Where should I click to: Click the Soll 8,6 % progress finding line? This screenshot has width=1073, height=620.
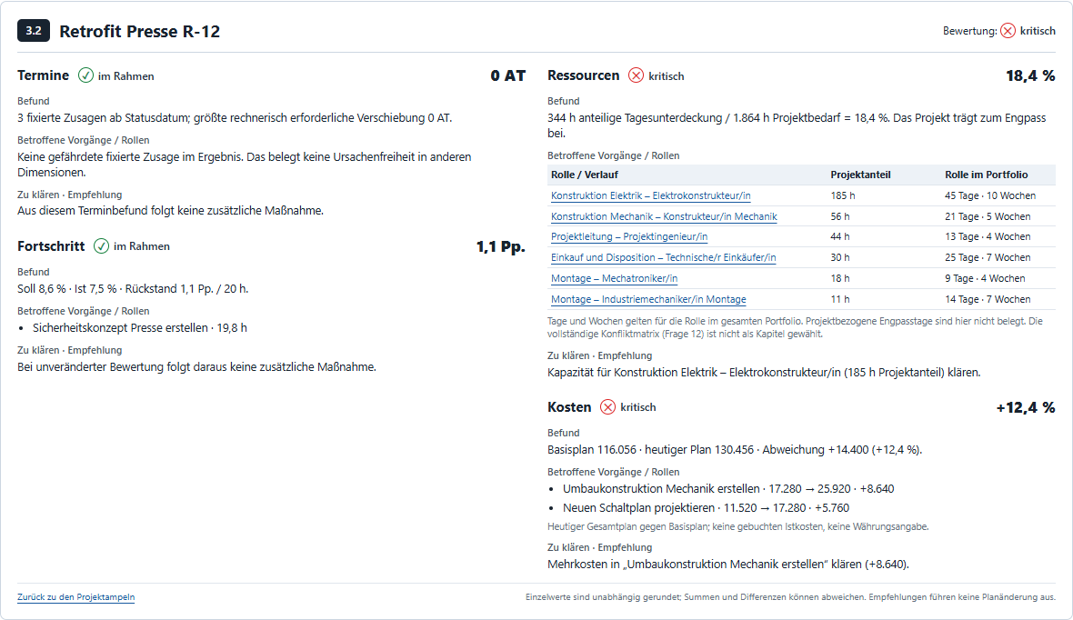point(133,289)
